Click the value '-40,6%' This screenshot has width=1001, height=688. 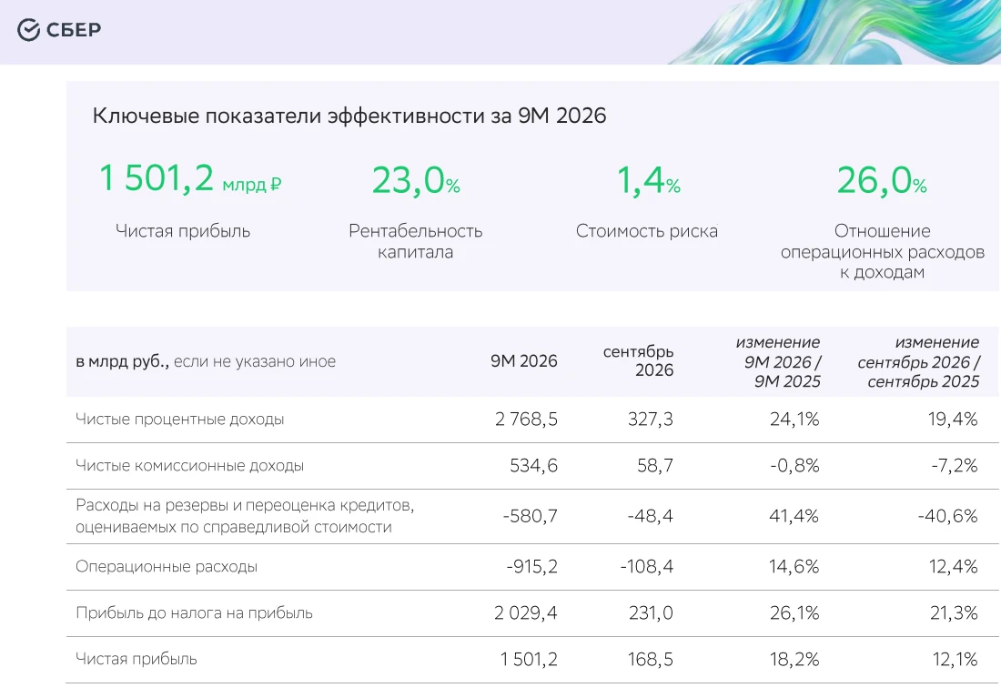click(x=947, y=516)
